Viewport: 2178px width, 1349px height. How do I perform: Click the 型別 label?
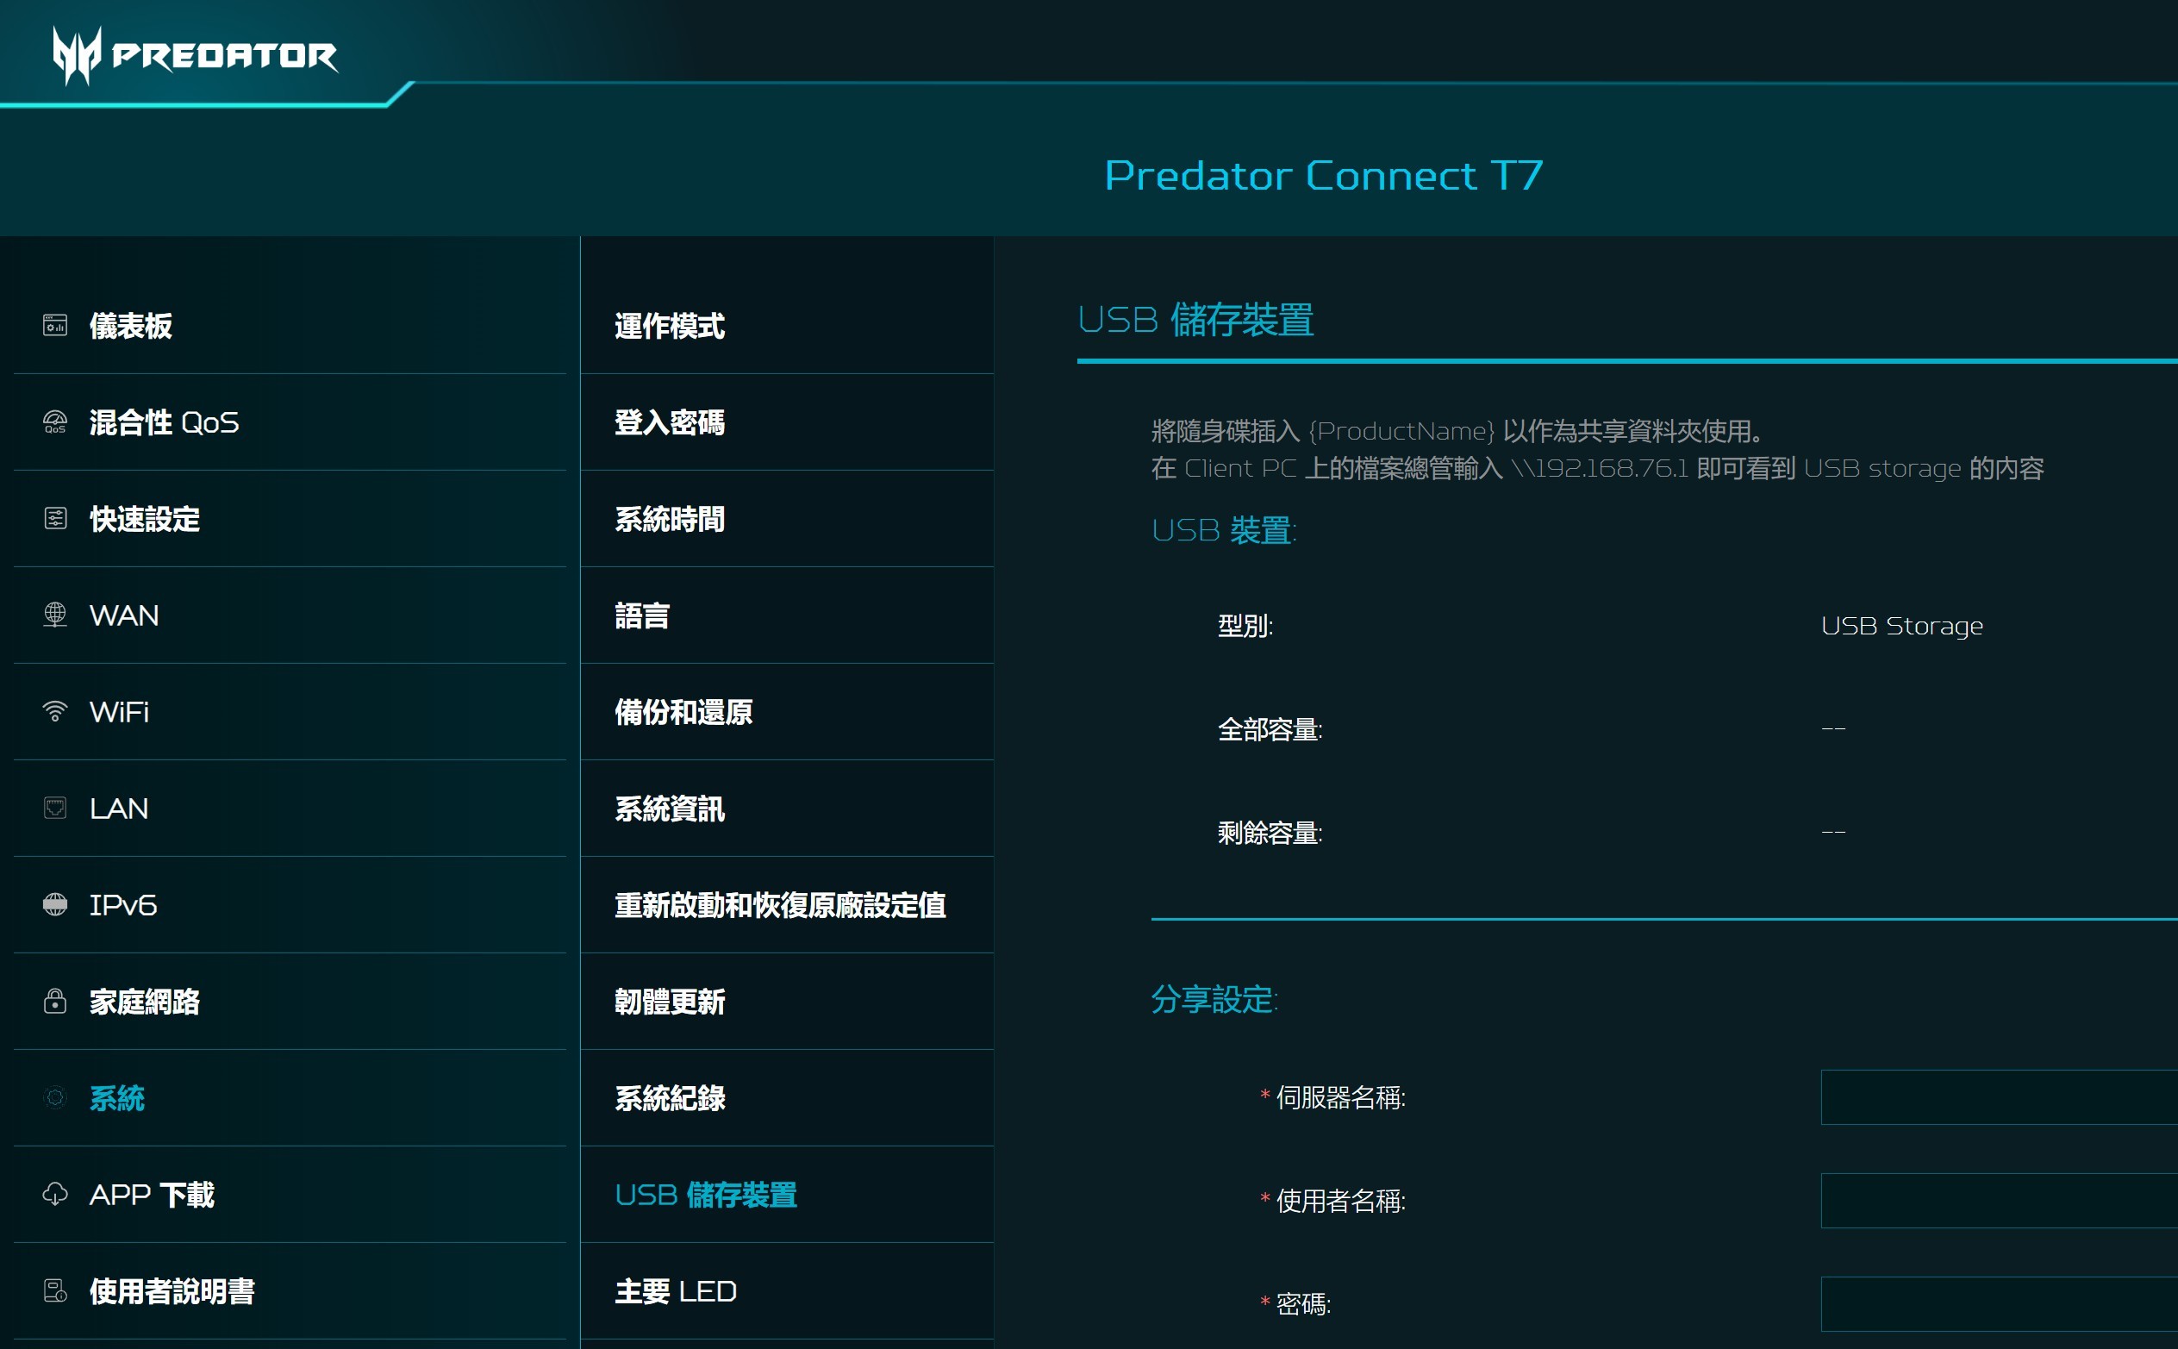point(1245,626)
